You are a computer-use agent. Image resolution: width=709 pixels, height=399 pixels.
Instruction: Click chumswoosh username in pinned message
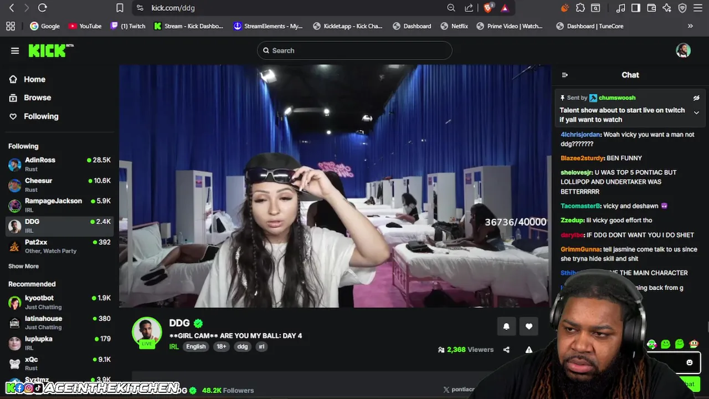(x=616, y=98)
